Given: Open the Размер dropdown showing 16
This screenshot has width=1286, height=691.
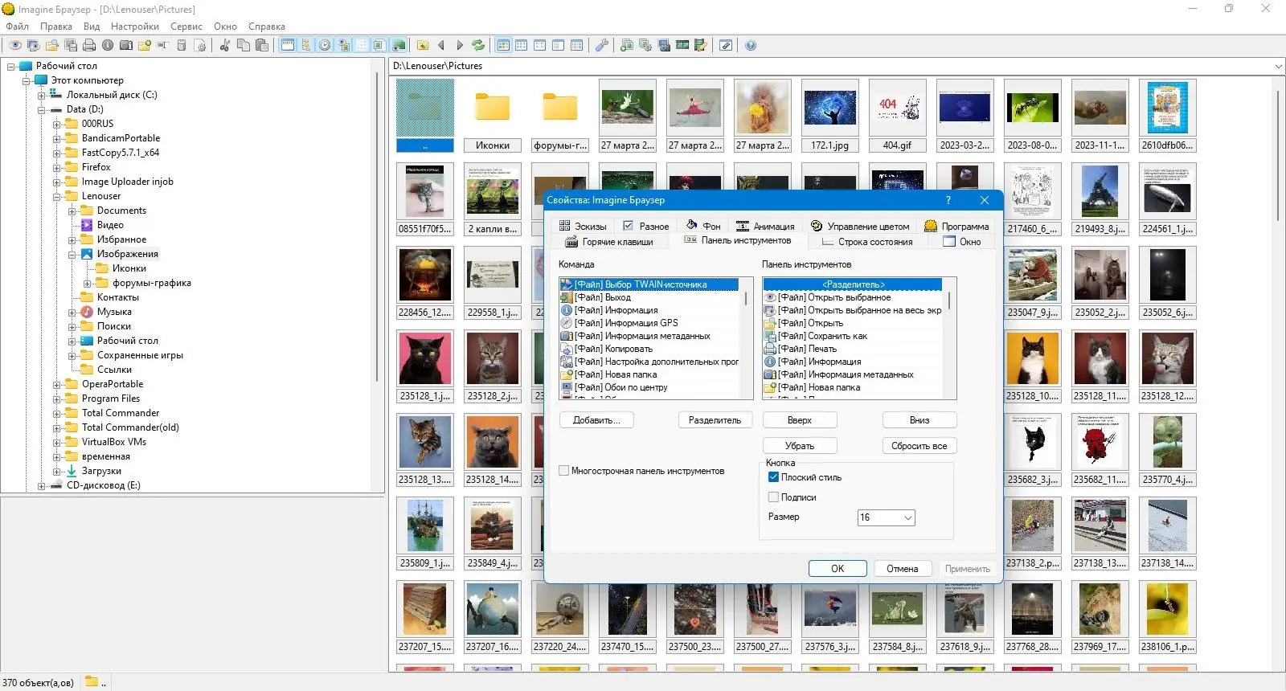Looking at the screenshot, I should (887, 517).
